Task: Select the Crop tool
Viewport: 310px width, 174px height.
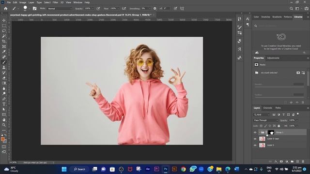Action: click(4, 41)
